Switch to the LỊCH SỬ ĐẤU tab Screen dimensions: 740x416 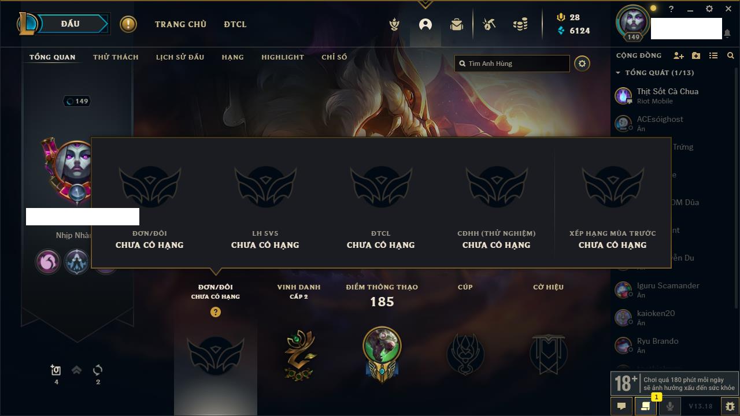click(x=180, y=57)
